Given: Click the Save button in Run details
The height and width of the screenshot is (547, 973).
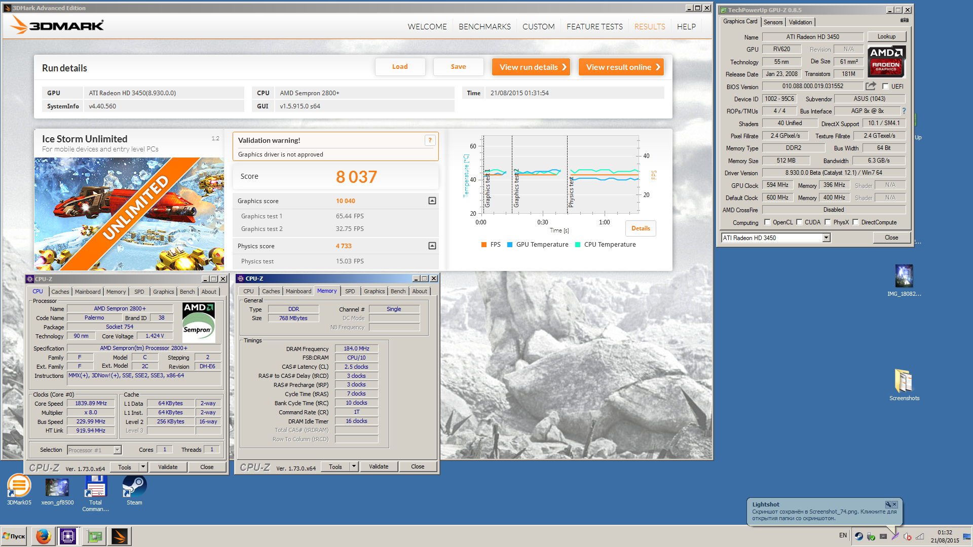Looking at the screenshot, I should click(x=458, y=66).
